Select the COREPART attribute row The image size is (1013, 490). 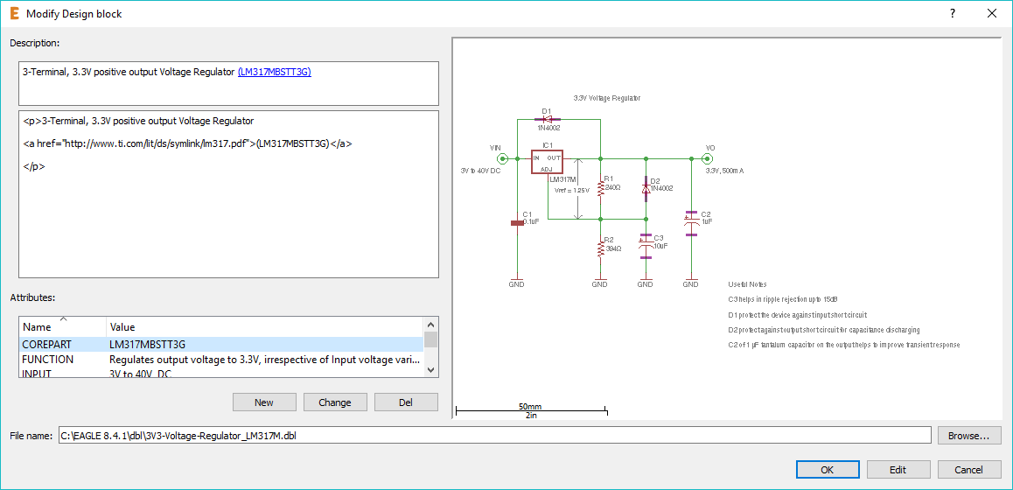pos(221,344)
